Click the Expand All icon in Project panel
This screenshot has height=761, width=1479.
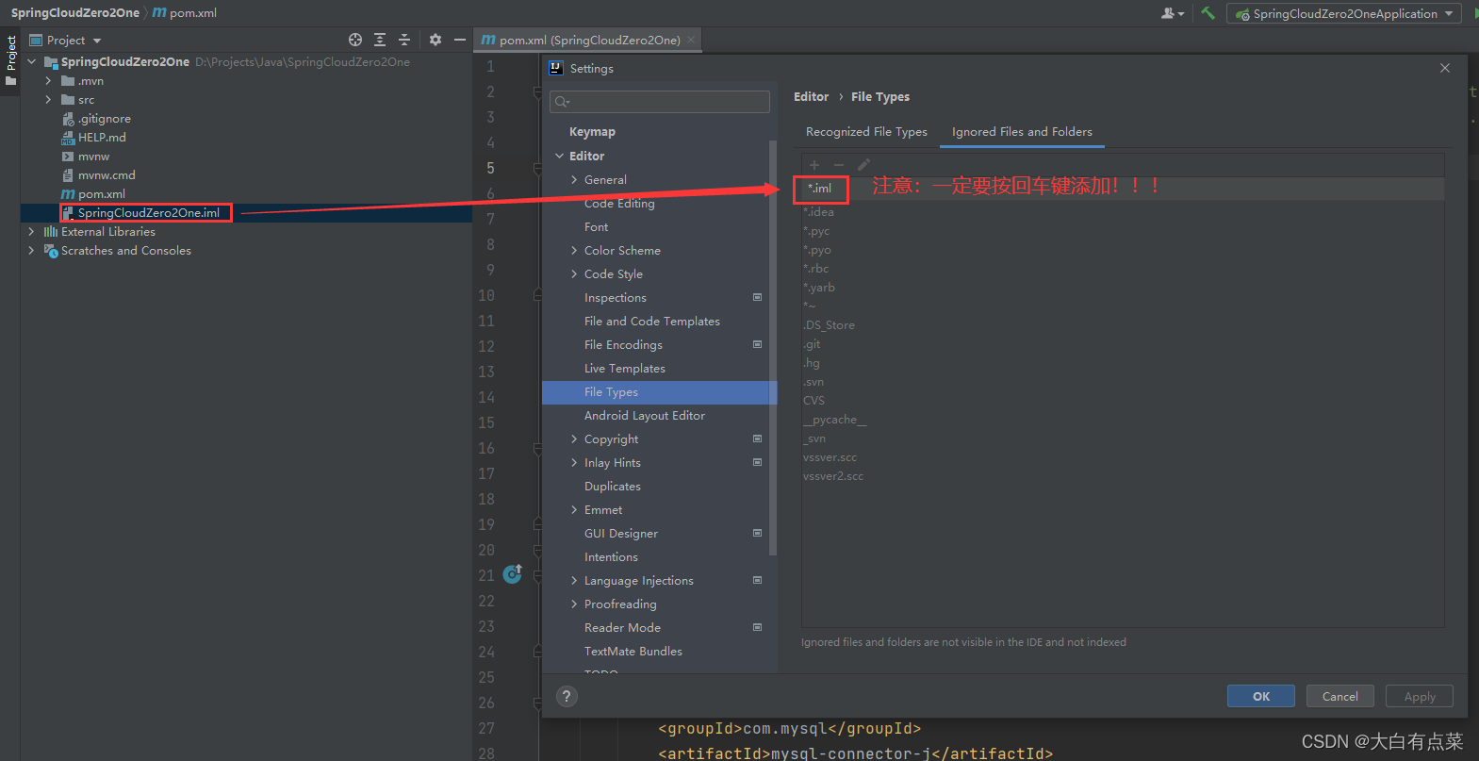pos(380,40)
